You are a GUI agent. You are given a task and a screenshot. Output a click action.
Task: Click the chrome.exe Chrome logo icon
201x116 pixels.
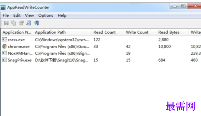click(x=4, y=46)
